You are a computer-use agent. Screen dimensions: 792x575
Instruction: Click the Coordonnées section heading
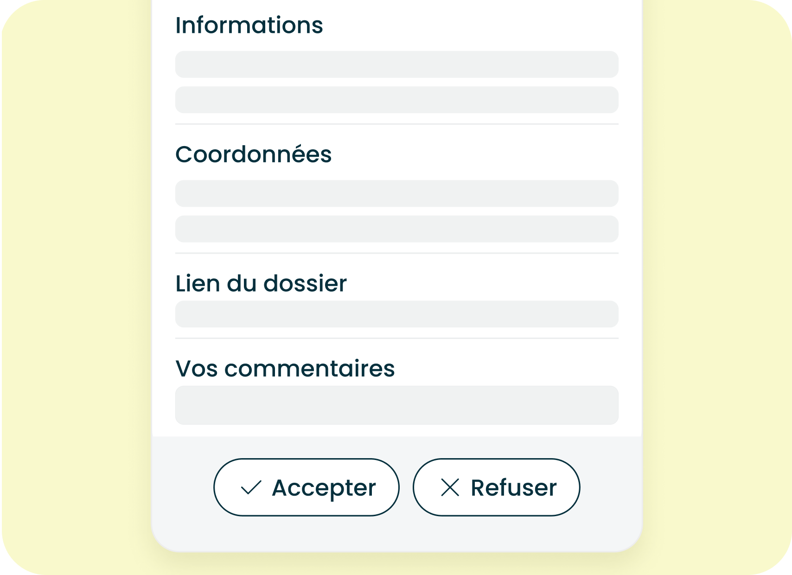pos(253,154)
